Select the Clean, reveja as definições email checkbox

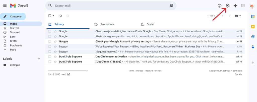(x=50, y=31)
